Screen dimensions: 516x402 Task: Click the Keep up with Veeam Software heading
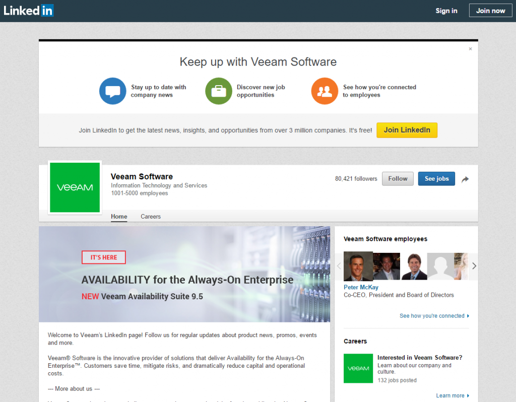258,62
